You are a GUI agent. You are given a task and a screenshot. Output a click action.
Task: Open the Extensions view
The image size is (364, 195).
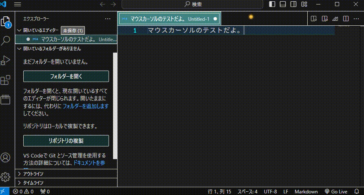[x=6, y=80]
